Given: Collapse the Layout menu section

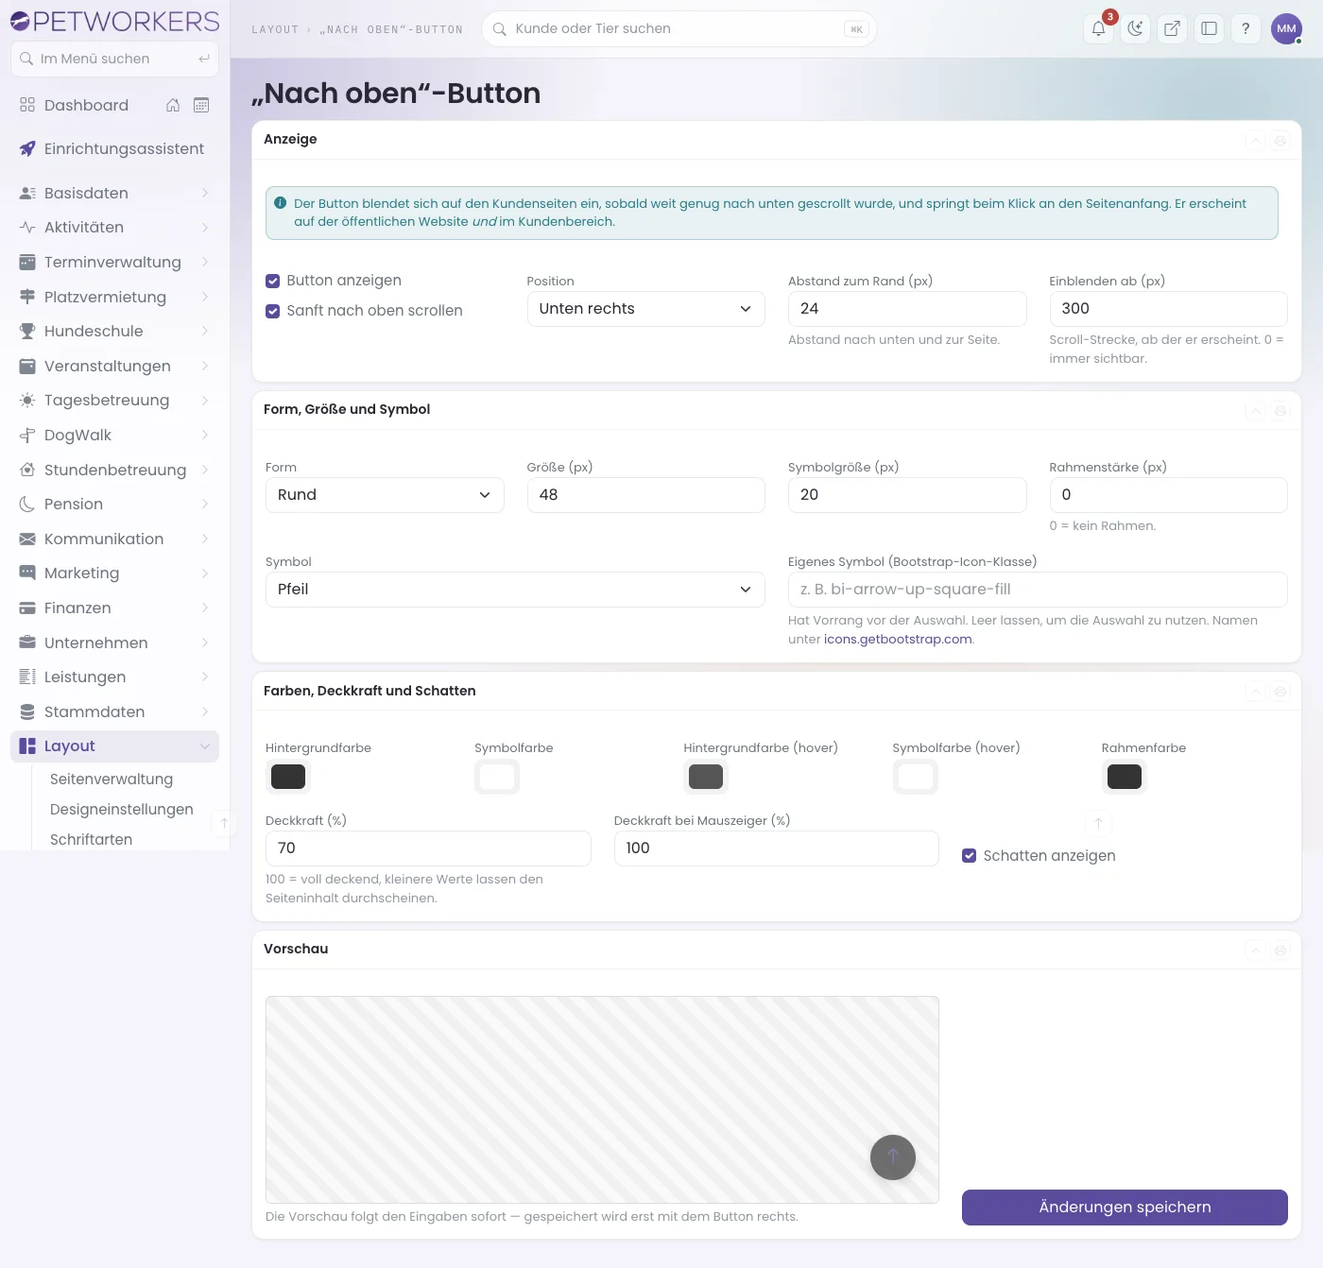Looking at the screenshot, I should coord(114,746).
